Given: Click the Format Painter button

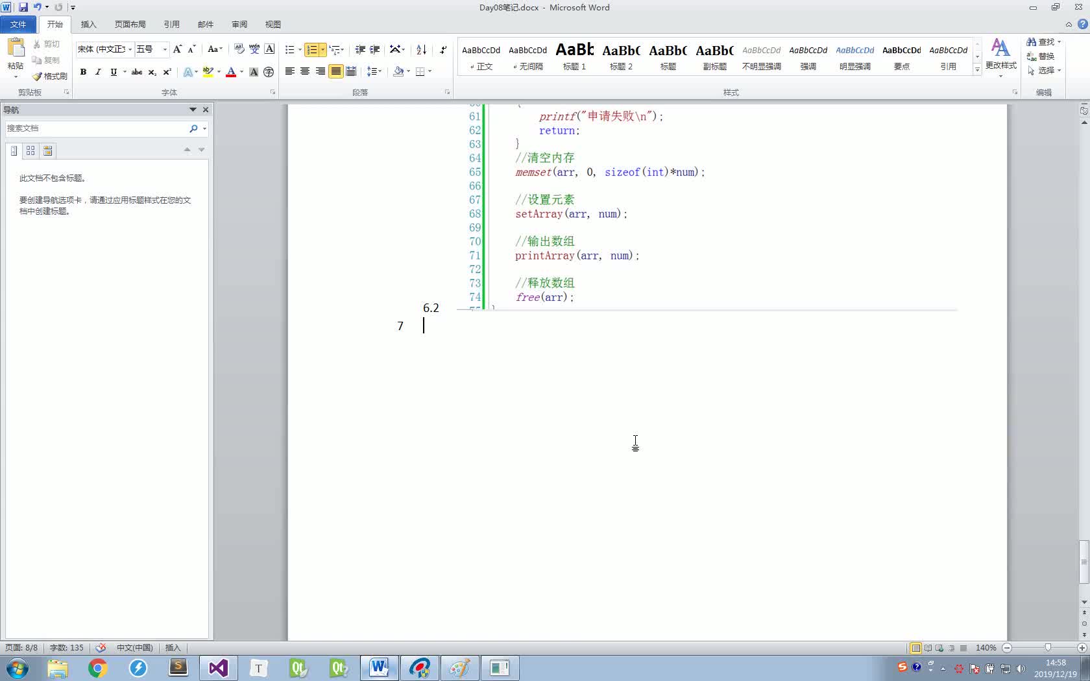Looking at the screenshot, I should click(x=50, y=76).
